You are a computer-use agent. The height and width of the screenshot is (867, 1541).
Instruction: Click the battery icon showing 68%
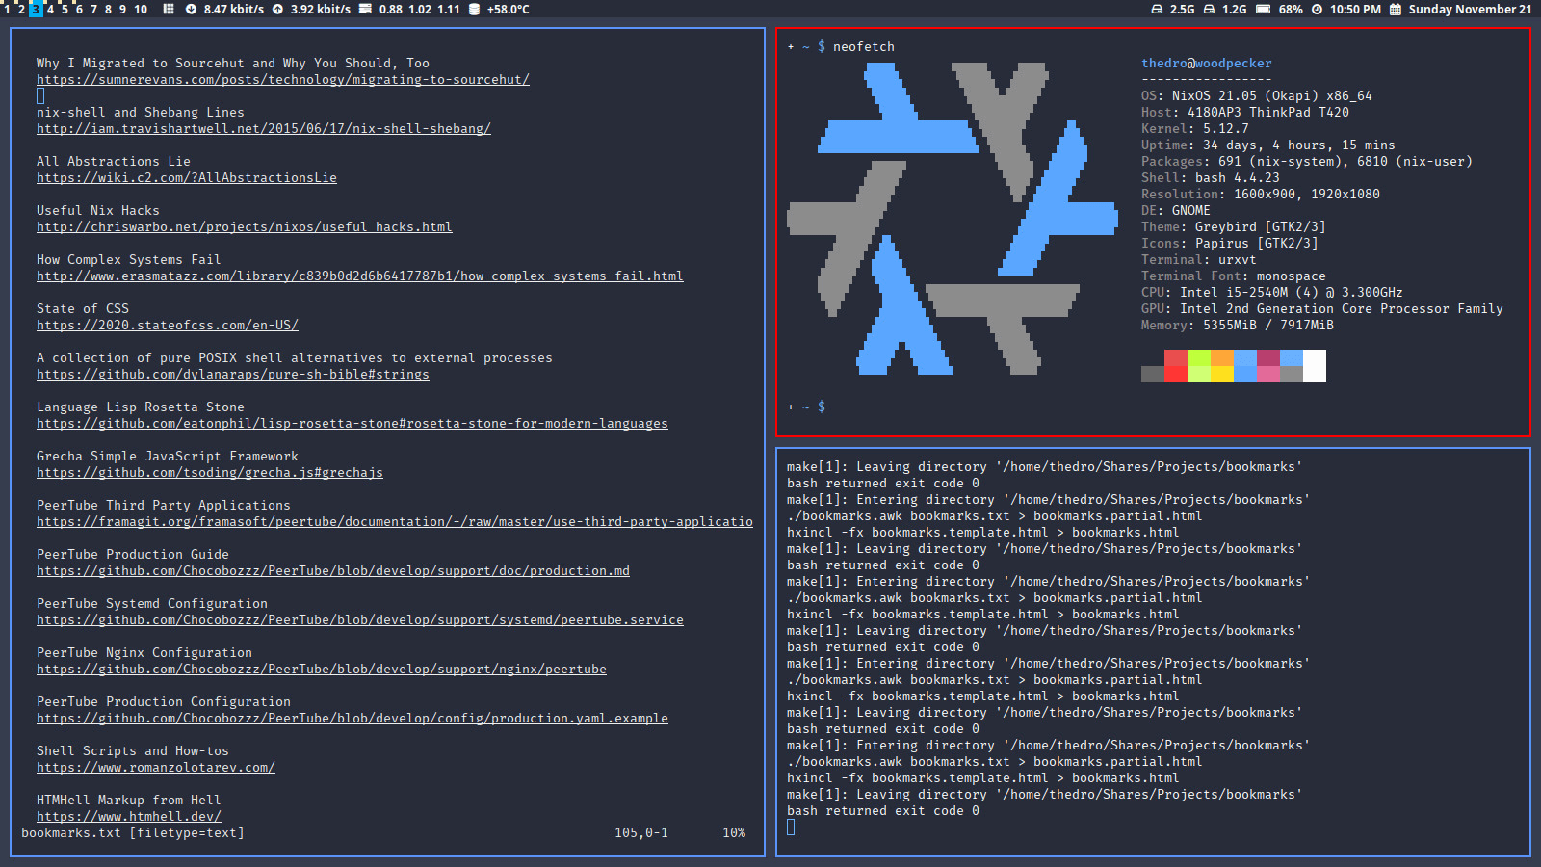tap(1263, 9)
